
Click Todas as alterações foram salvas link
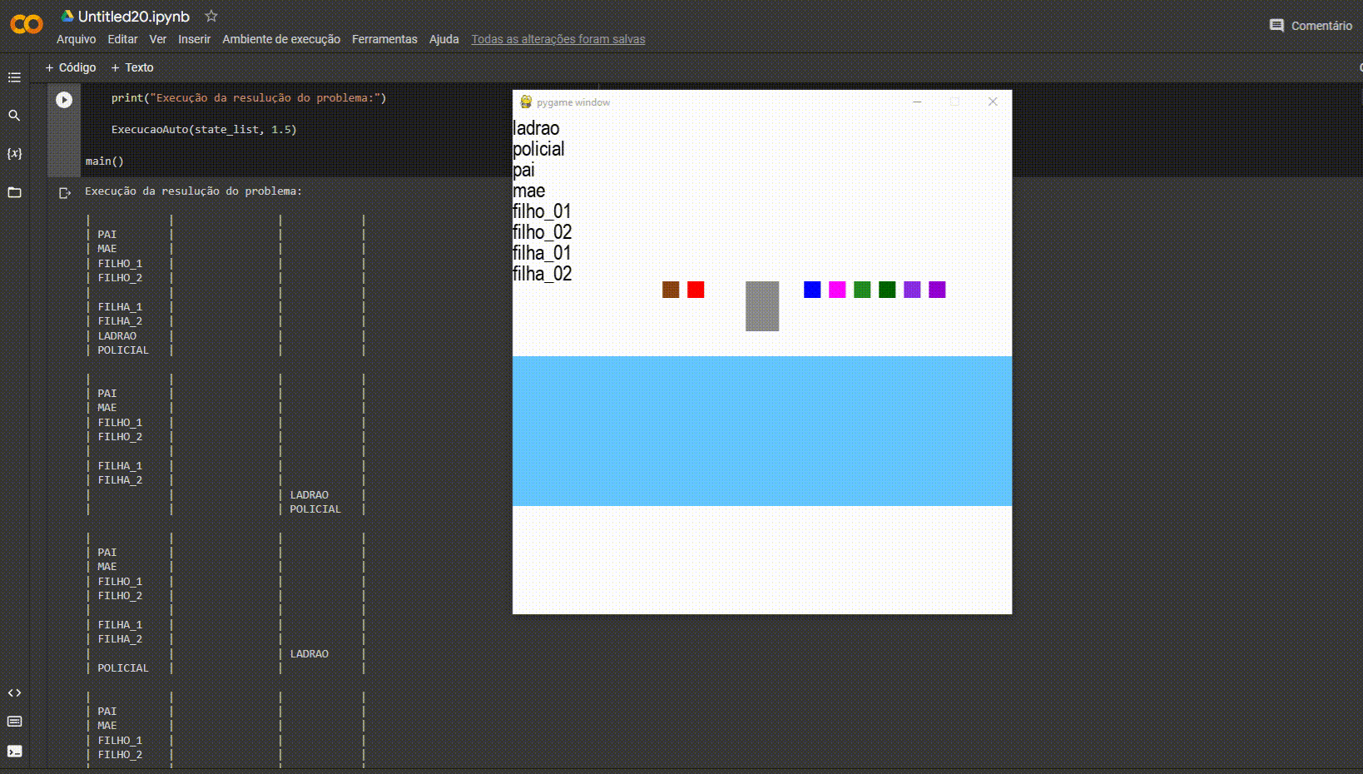click(x=558, y=38)
